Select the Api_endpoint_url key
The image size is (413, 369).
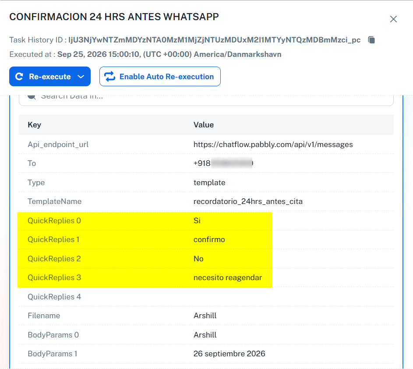coord(58,144)
